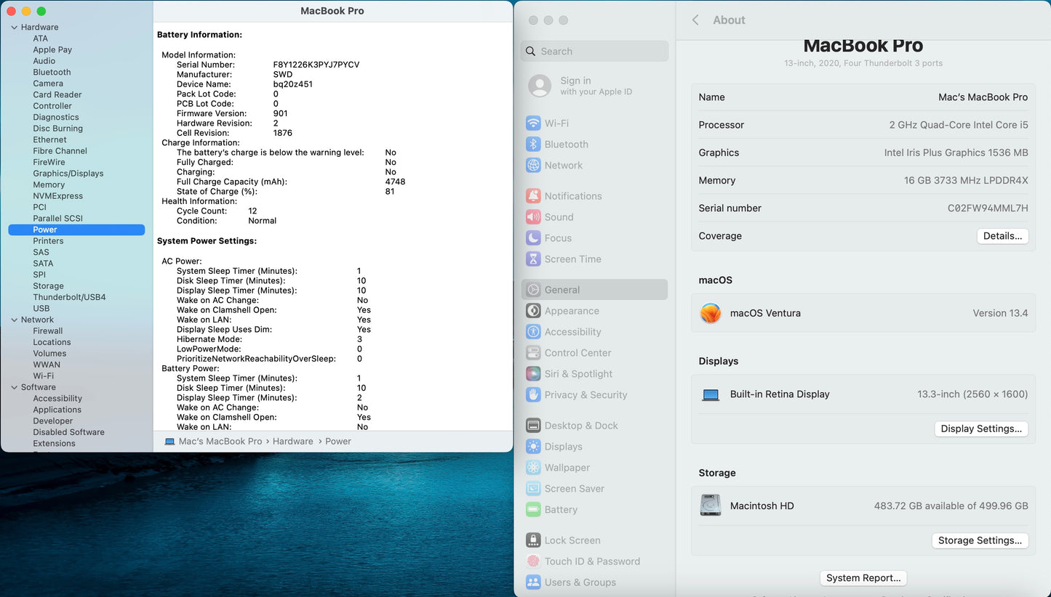The image size is (1051, 597).
Task: Click the Search field in Settings
Action: [x=595, y=52]
